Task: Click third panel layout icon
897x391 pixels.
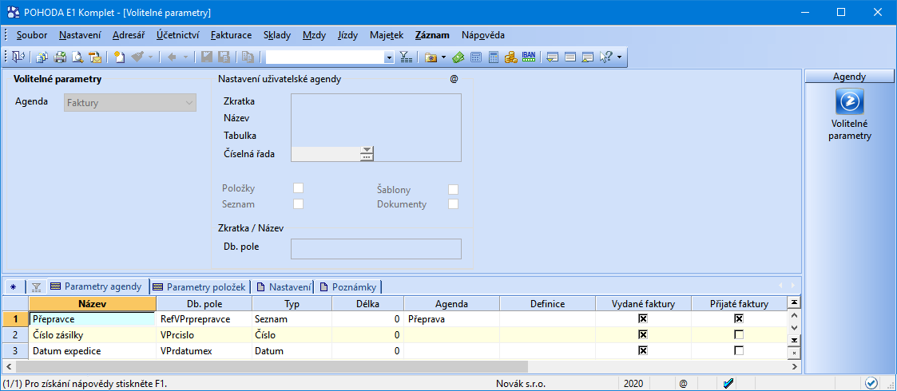Action: click(x=588, y=57)
